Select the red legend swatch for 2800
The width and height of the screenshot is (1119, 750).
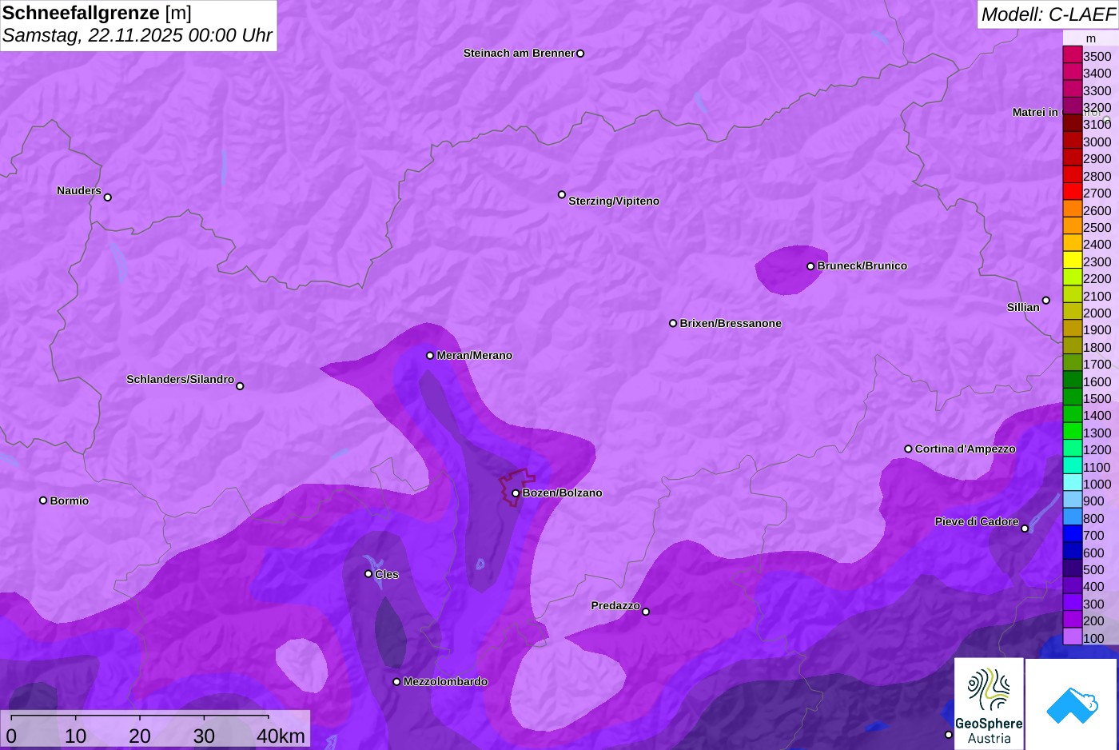click(x=1072, y=176)
